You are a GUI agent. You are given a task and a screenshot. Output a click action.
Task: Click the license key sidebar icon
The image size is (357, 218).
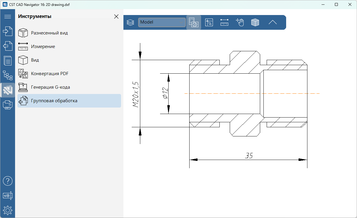tap(7, 195)
